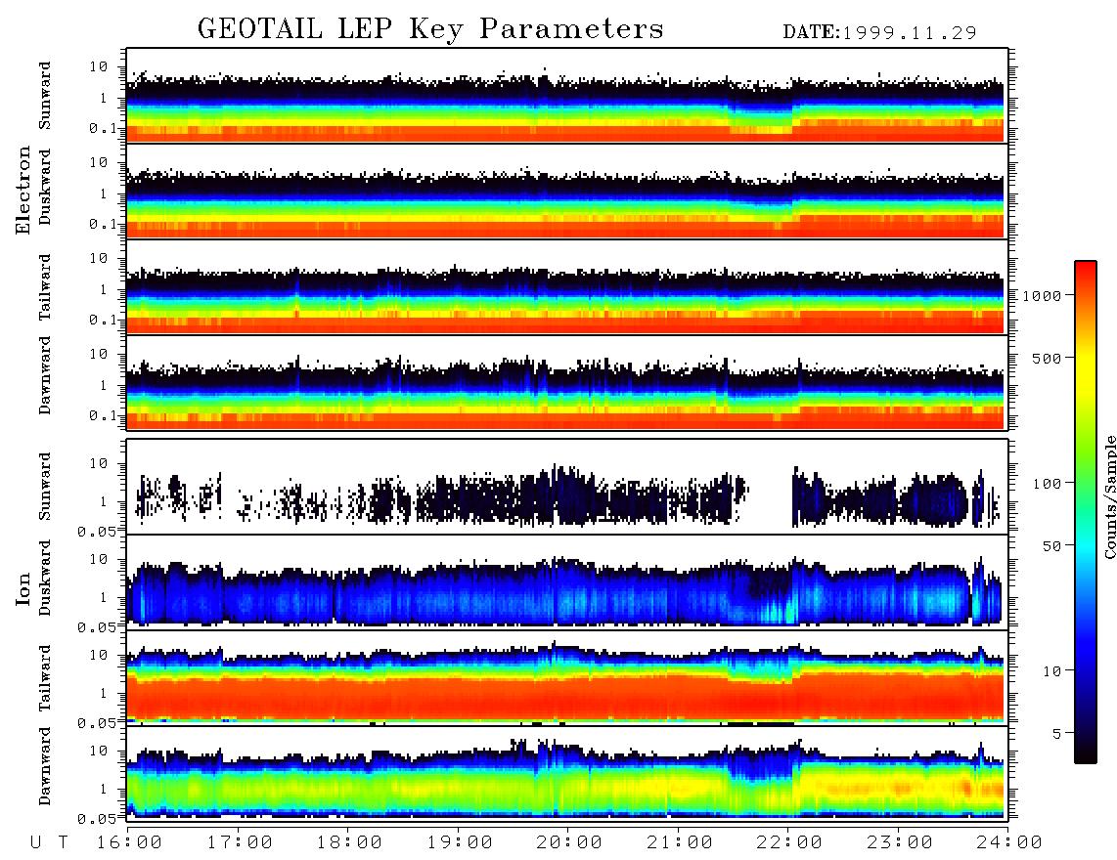Screen dimensions: 1117x860
Task: Select the "18:00" time tick label
Action: (x=349, y=842)
